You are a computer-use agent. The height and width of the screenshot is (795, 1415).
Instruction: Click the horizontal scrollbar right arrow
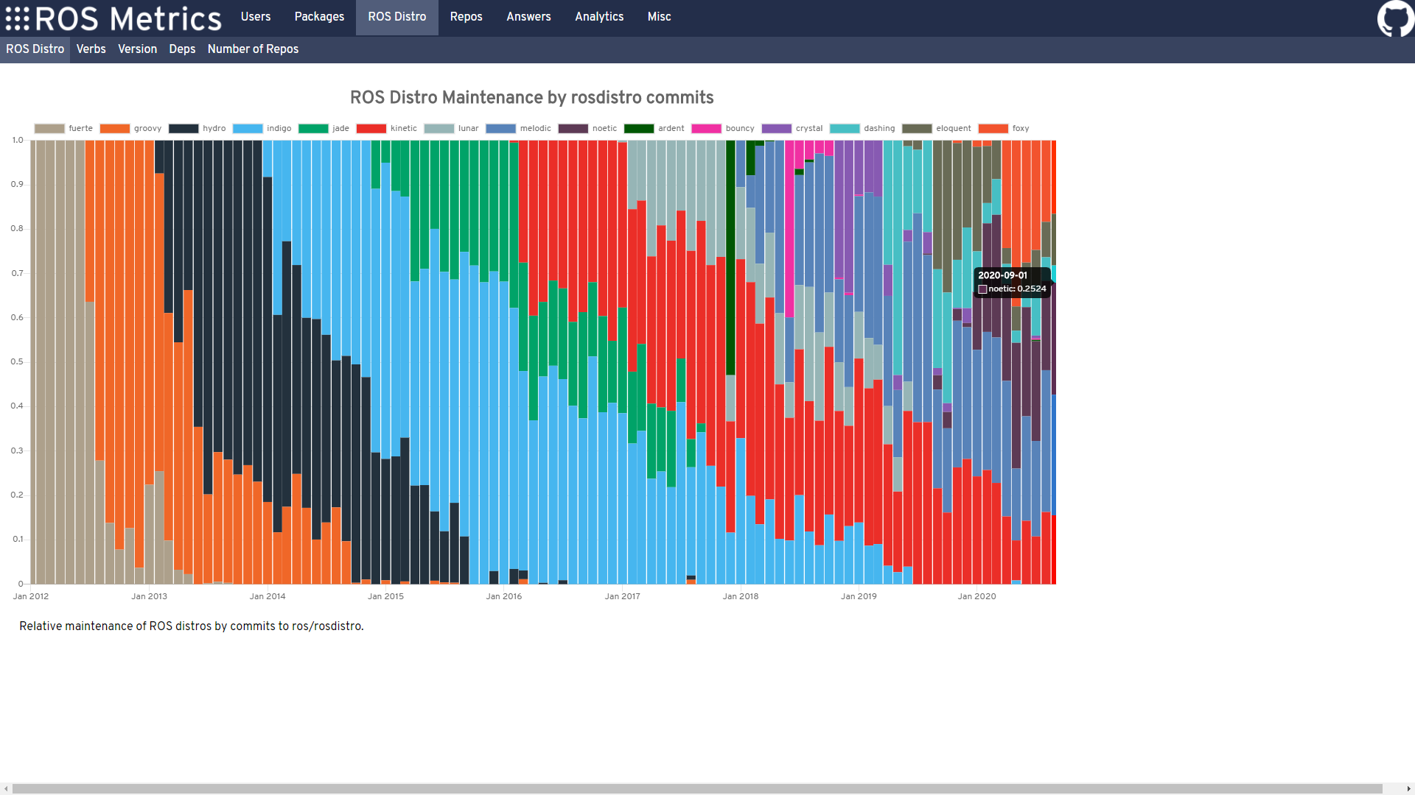(x=1408, y=788)
